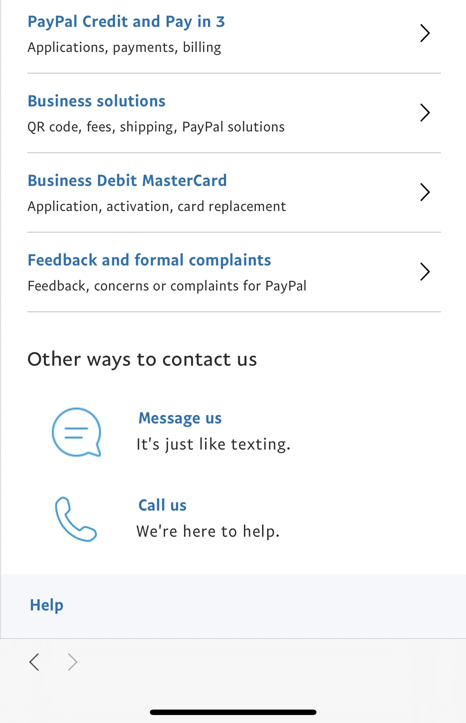Image resolution: width=466 pixels, height=723 pixels.
Task: Expand the PayPal Credit and Pay in 3 chevron
Action: click(x=425, y=33)
